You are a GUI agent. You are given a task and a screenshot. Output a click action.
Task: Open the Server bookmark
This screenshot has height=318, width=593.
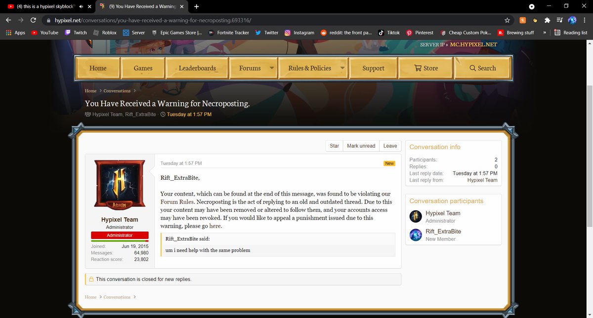(x=134, y=33)
